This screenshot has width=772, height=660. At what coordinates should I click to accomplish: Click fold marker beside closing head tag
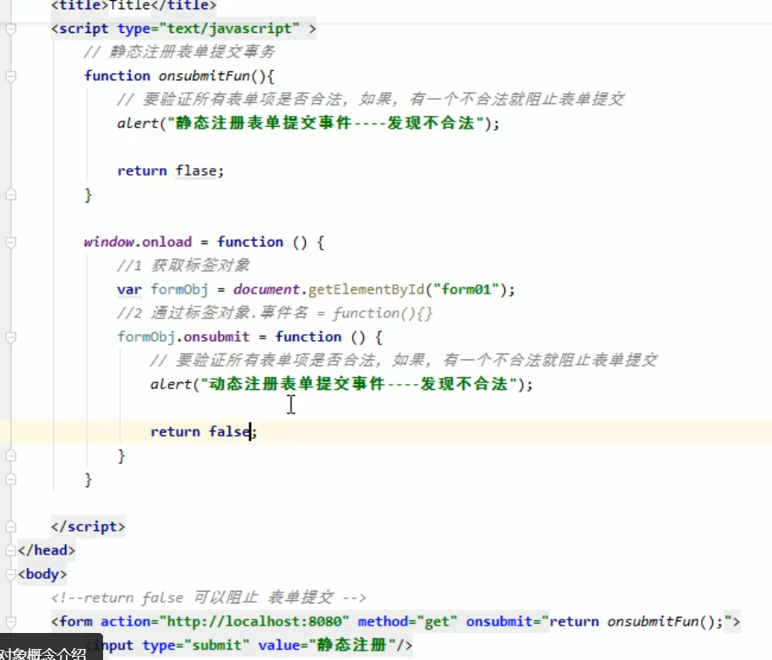pyautogui.click(x=10, y=550)
